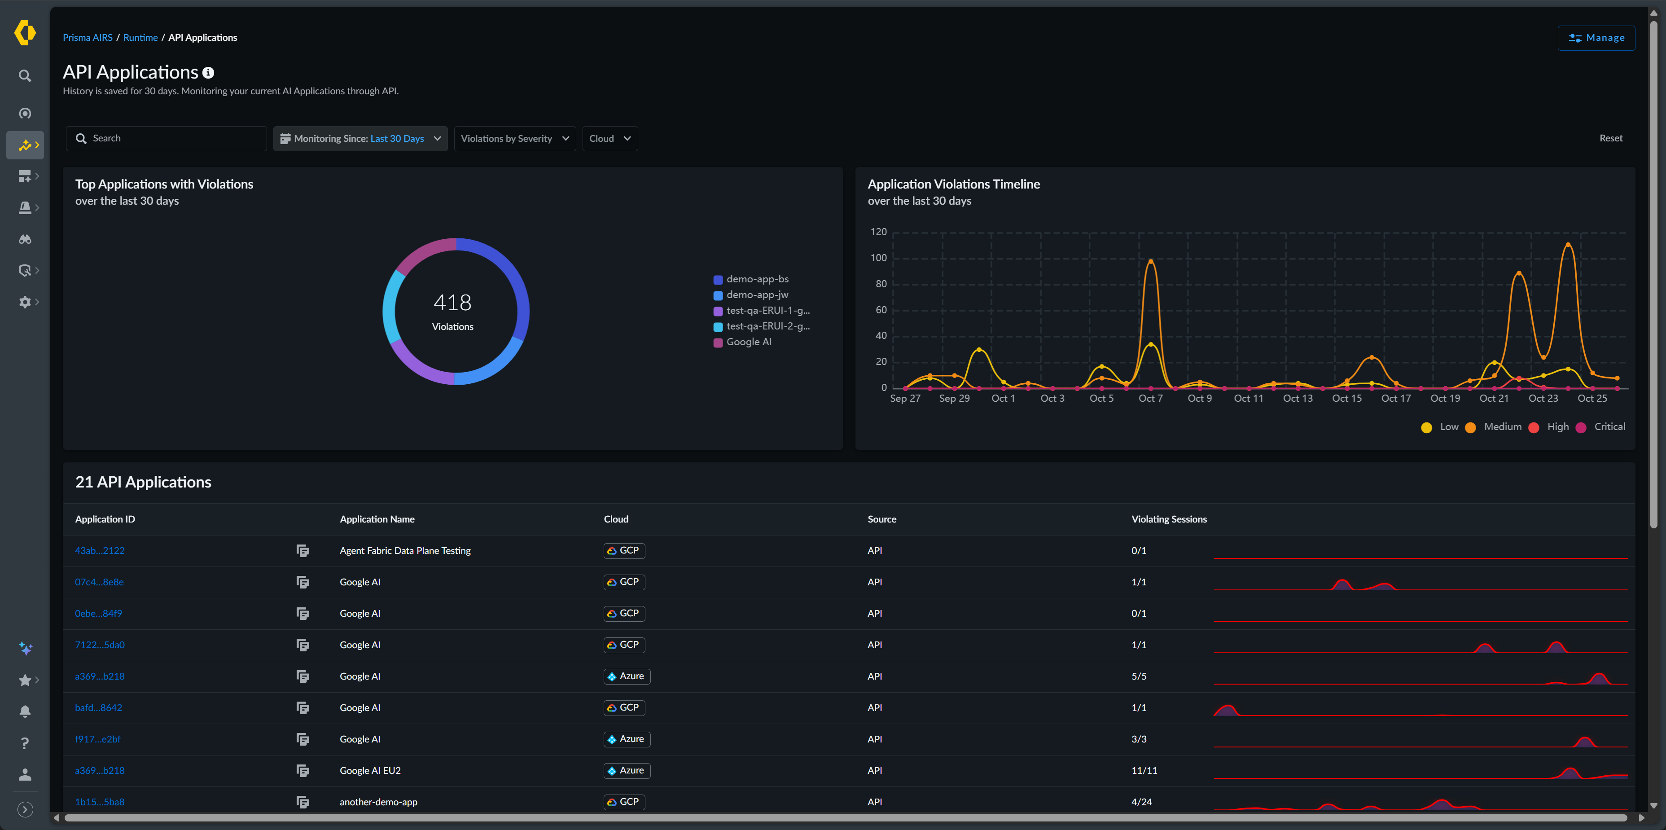Open the Cloud filter dropdown
Screen dimensions: 1666x830
609,138
